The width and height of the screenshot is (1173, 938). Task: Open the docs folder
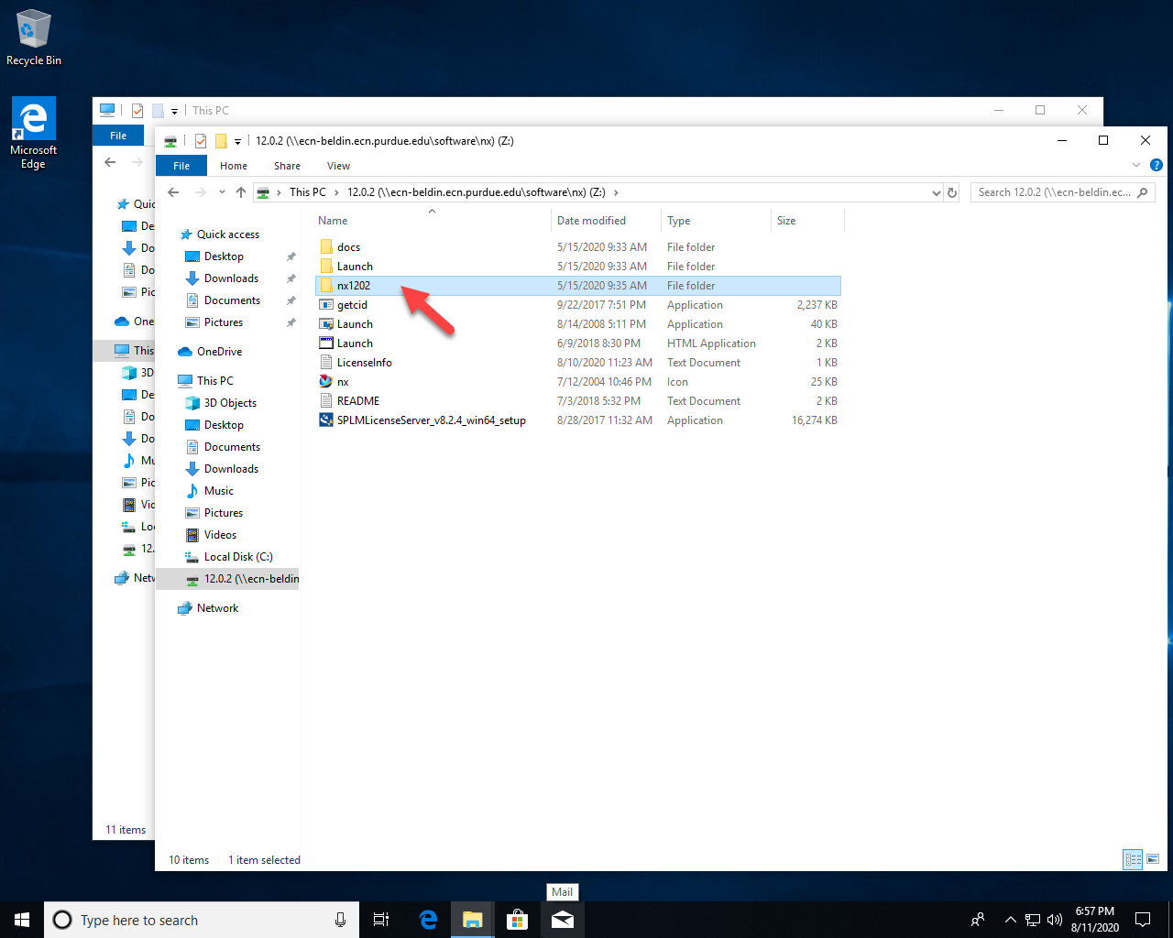[347, 246]
